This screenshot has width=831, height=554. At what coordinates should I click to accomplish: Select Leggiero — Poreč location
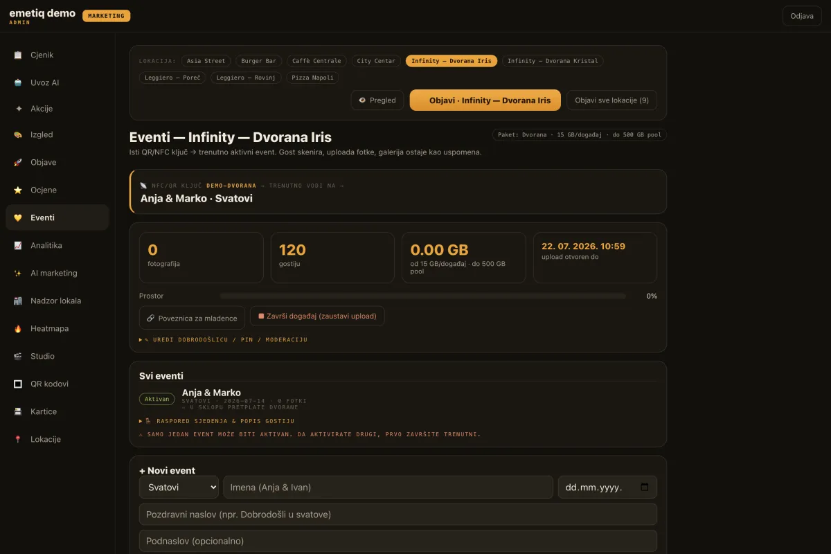point(172,78)
